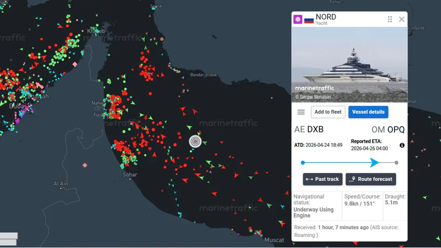The image size is (441, 248).
Task: Click the voyage progress arrow
Action: click(374, 162)
